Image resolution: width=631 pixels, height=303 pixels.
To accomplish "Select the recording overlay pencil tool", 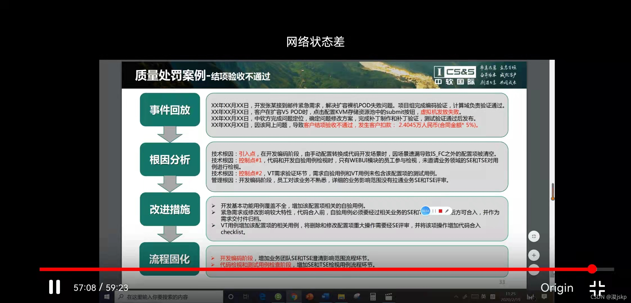I will pos(447,211).
